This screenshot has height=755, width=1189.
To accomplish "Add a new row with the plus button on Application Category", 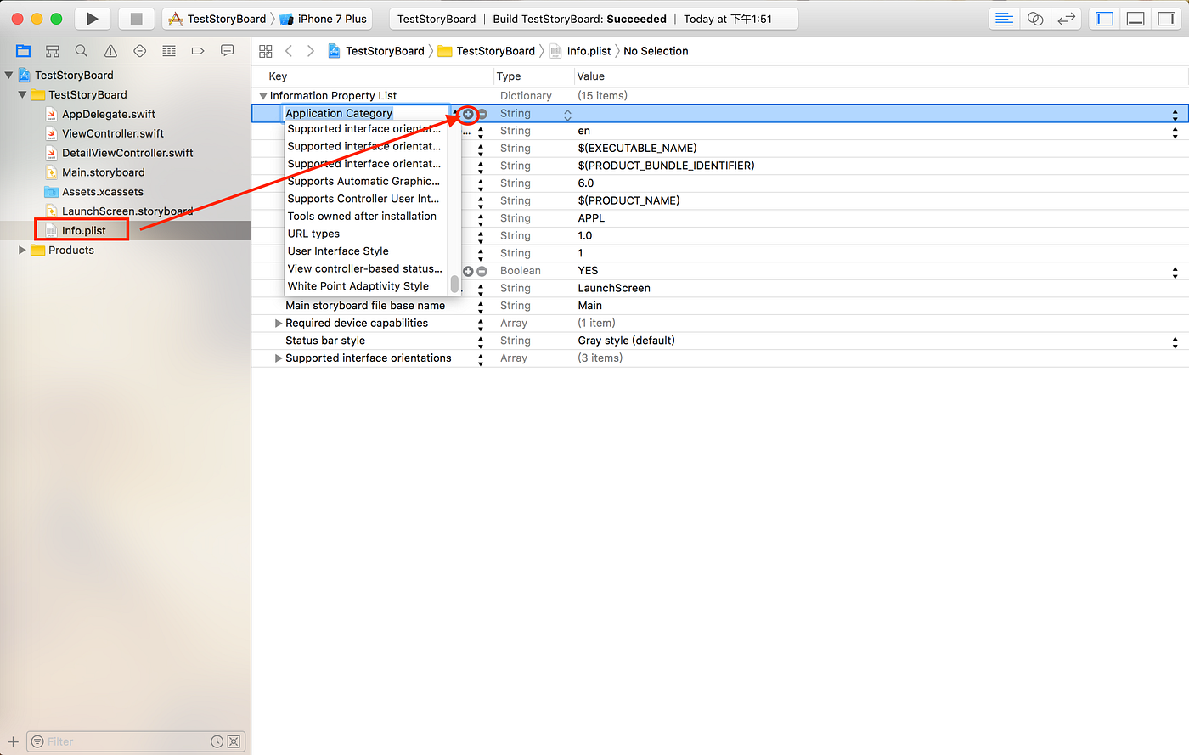I will coord(468,114).
